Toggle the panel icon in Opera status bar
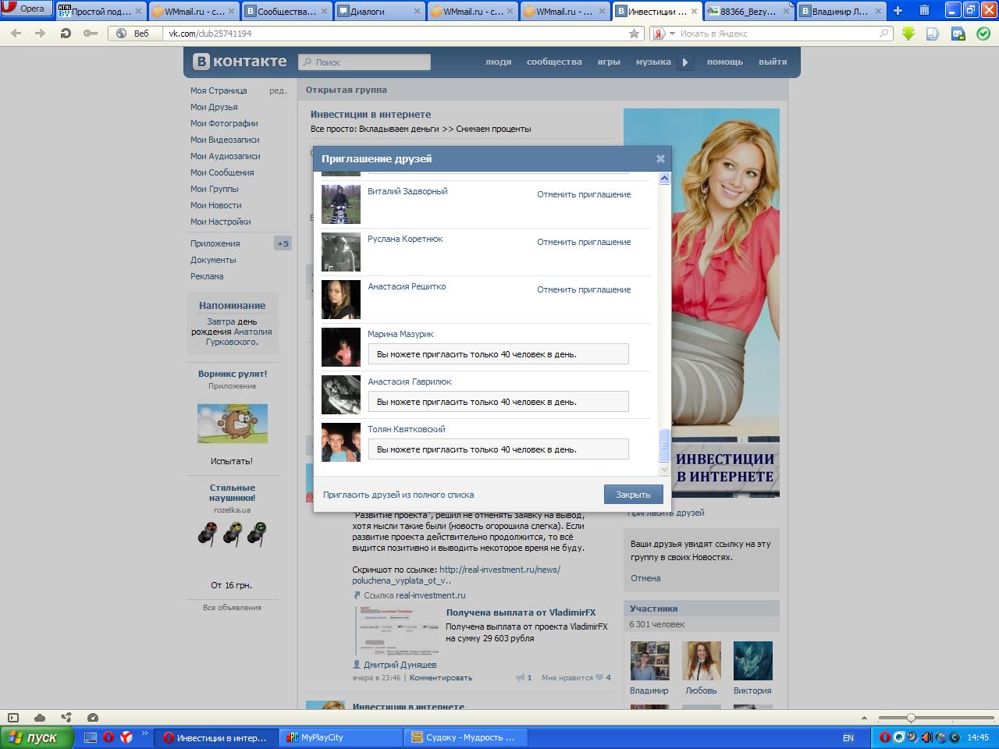This screenshot has height=749, width=999. (13, 717)
